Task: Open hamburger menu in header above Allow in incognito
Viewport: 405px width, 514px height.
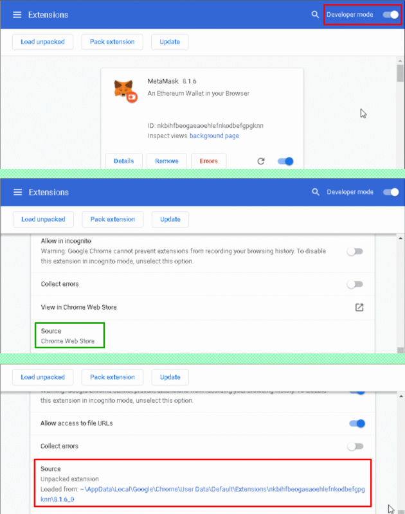Action: click(x=17, y=192)
